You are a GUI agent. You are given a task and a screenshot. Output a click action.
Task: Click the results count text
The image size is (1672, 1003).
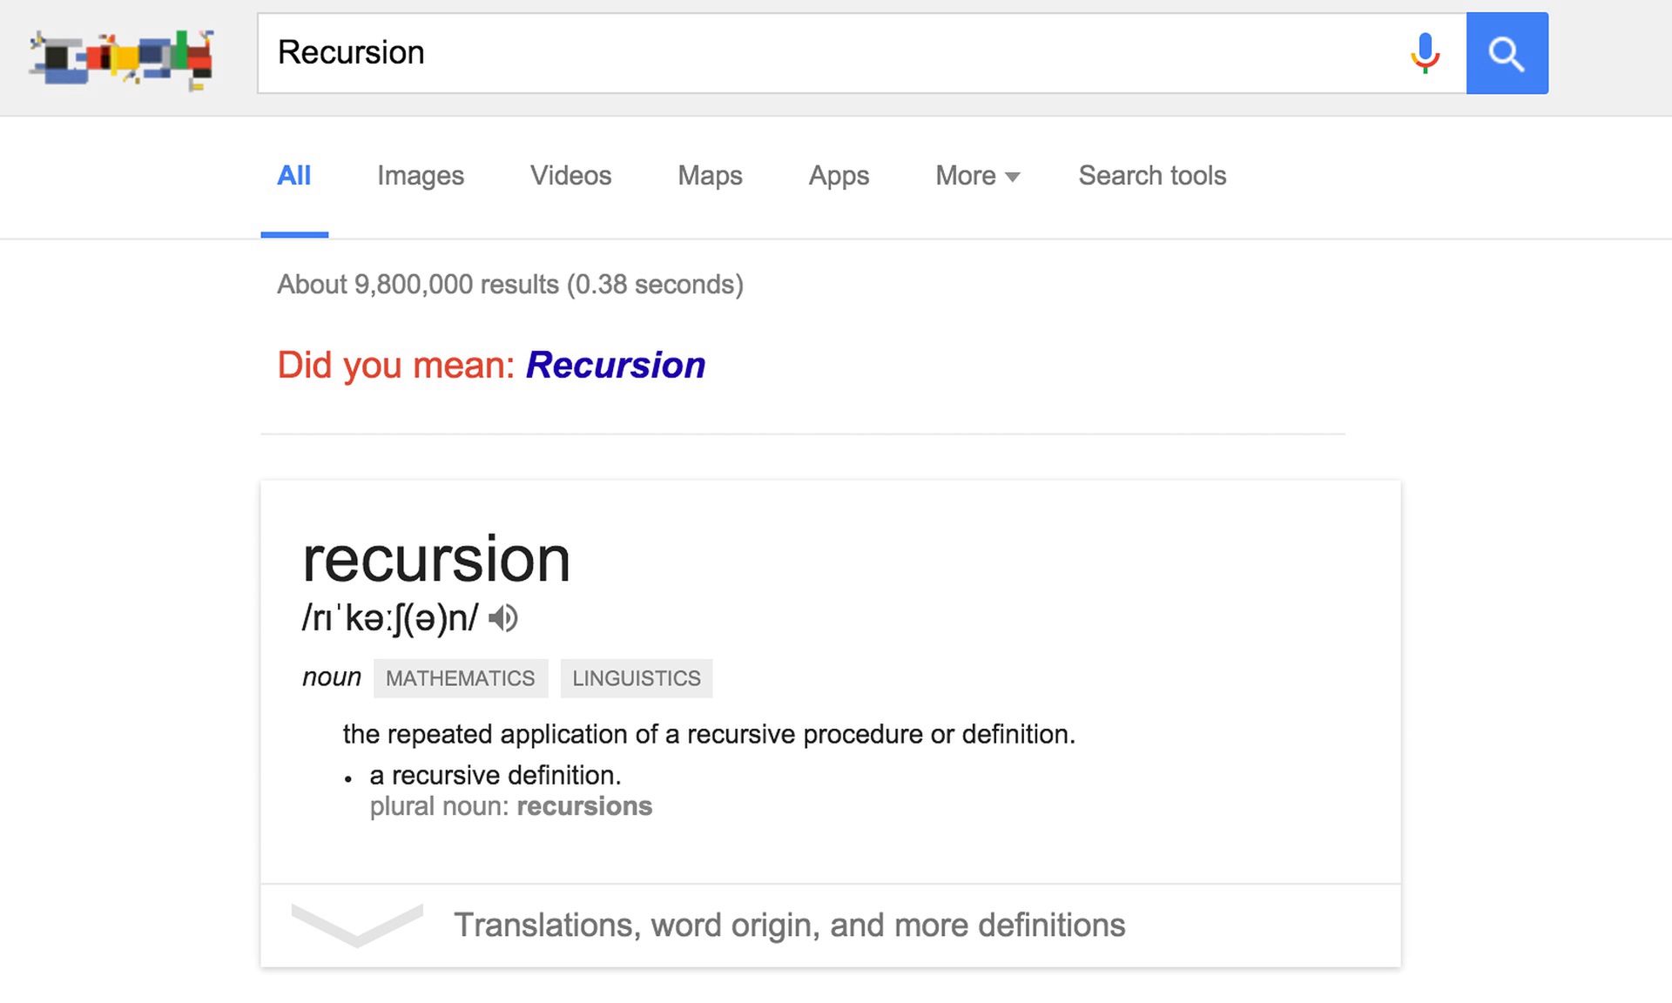[509, 285]
